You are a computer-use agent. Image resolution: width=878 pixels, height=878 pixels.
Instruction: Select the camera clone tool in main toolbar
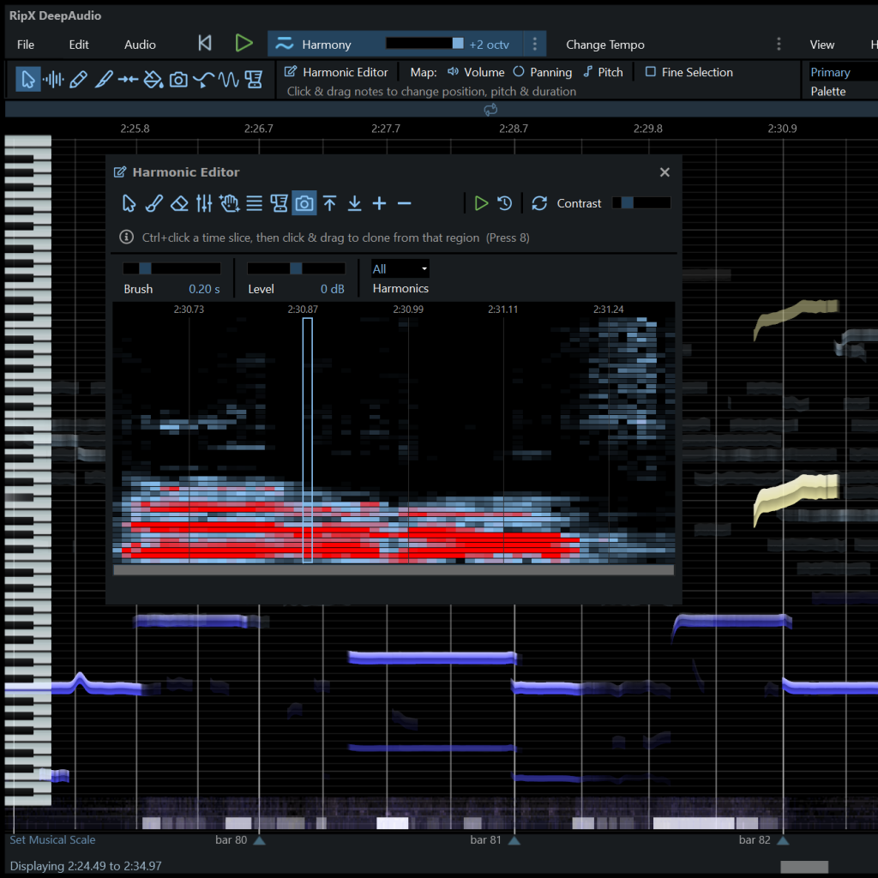[178, 80]
